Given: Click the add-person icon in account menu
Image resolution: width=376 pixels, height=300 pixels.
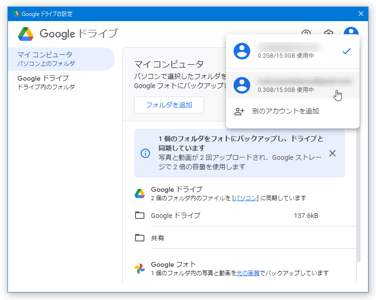Looking at the screenshot, I should (239, 112).
